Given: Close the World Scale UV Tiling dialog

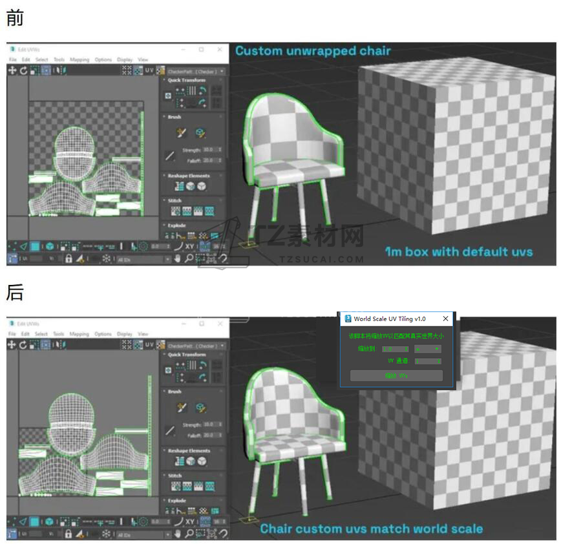Looking at the screenshot, I should click(x=445, y=319).
